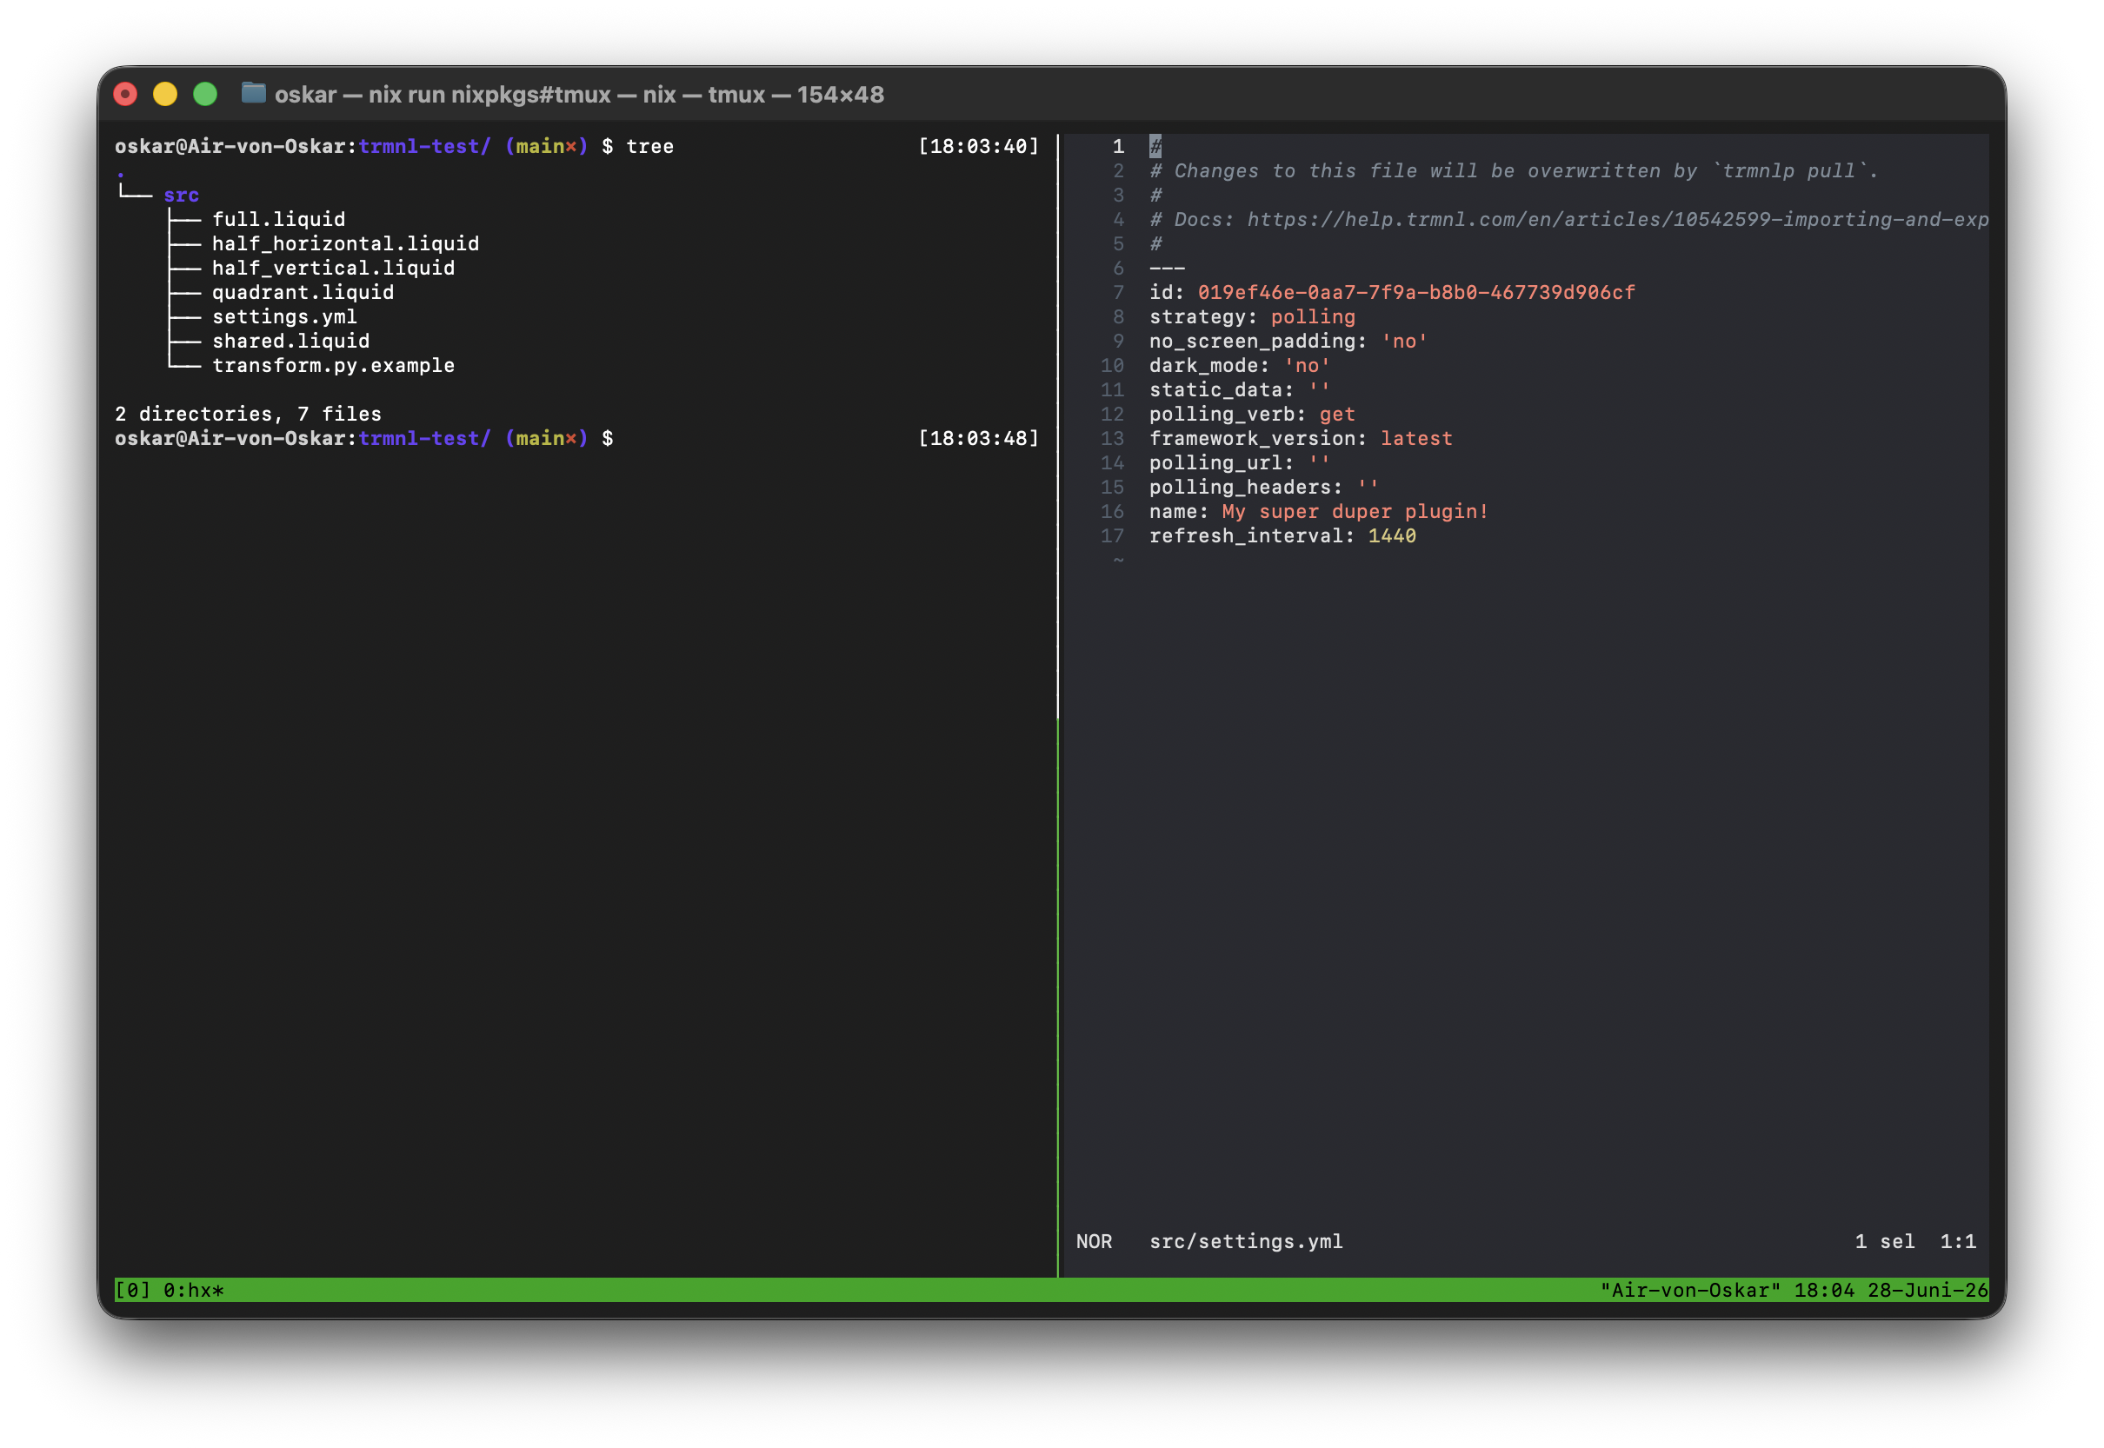Viewport: 2104px width, 1448px height.
Task: Click the 18:04 clock in tmux status bar
Action: tap(1825, 1291)
